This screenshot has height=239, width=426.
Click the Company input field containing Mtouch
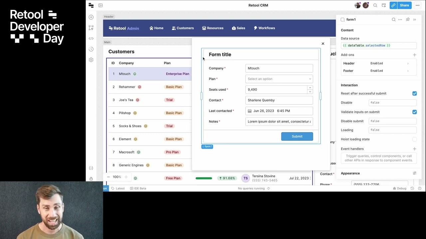point(279,68)
